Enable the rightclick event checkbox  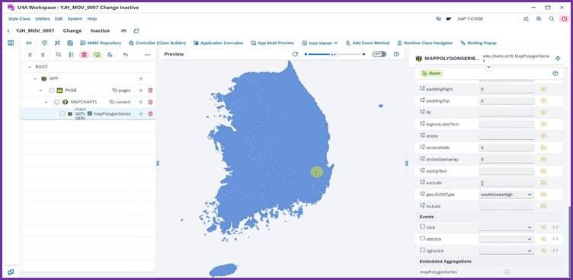pos(422,250)
